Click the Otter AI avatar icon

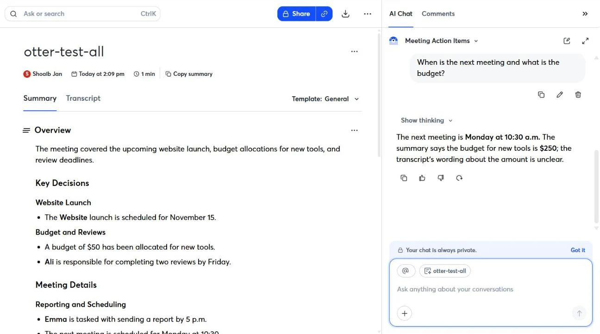click(394, 41)
